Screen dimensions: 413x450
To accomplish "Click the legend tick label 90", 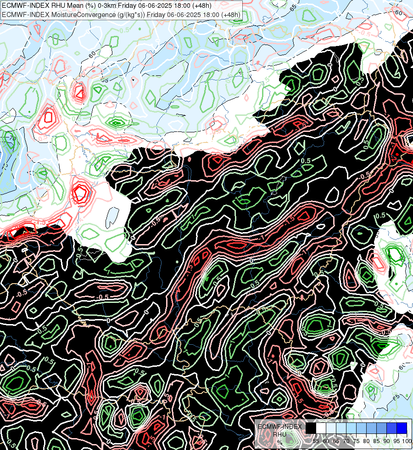I will pyautogui.click(x=386, y=441).
